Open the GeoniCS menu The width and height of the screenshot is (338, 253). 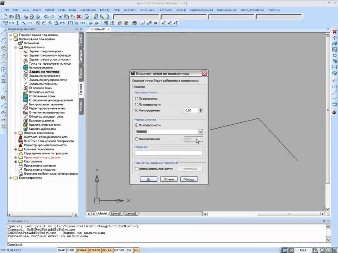(x=130, y=10)
